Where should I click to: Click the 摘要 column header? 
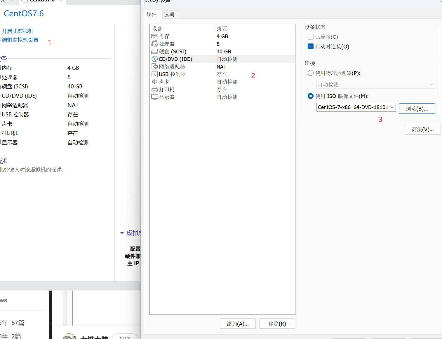click(x=255, y=28)
